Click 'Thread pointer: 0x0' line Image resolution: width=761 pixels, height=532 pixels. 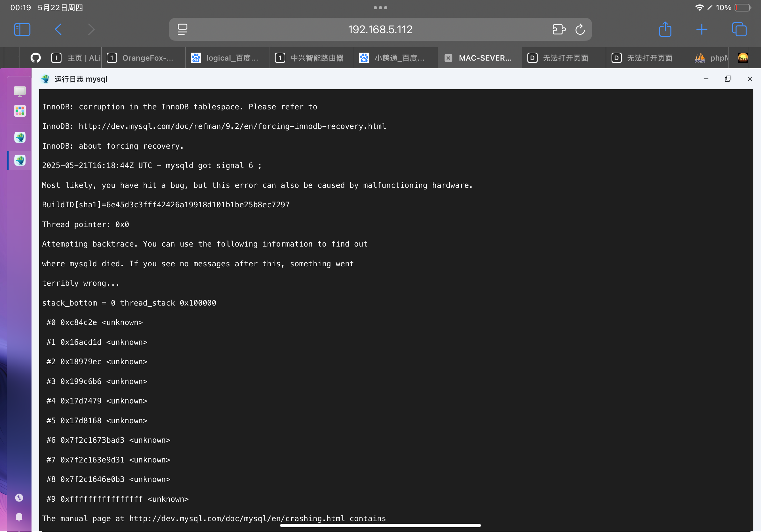85,225
